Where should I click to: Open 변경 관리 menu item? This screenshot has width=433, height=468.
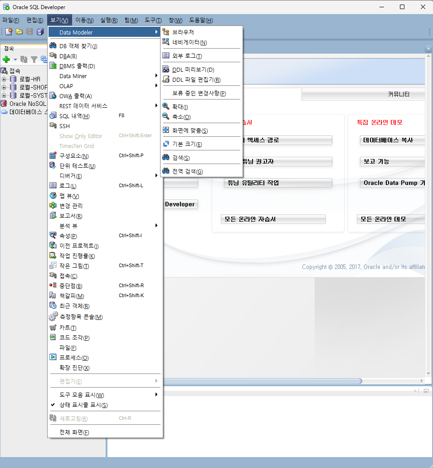click(105, 206)
